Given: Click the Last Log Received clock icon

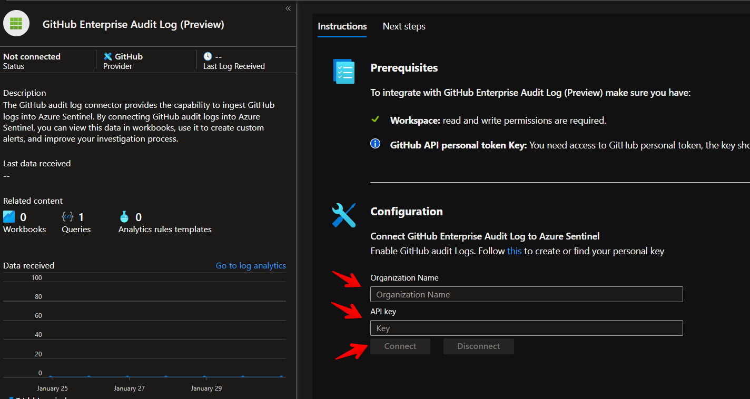Looking at the screenshot, I should tap(208, 56).
